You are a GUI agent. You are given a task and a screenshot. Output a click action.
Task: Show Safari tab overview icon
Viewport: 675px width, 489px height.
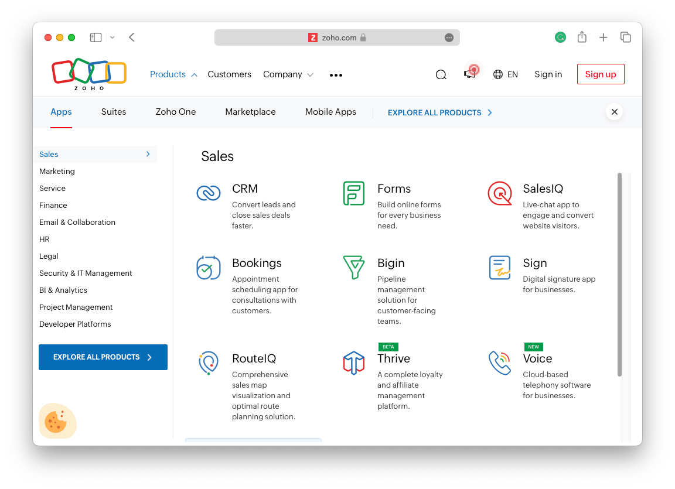coord(626,37)
